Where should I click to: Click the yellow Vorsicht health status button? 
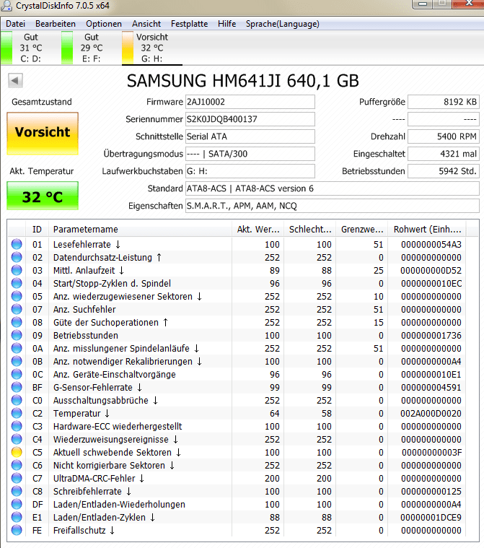[43, 134]
